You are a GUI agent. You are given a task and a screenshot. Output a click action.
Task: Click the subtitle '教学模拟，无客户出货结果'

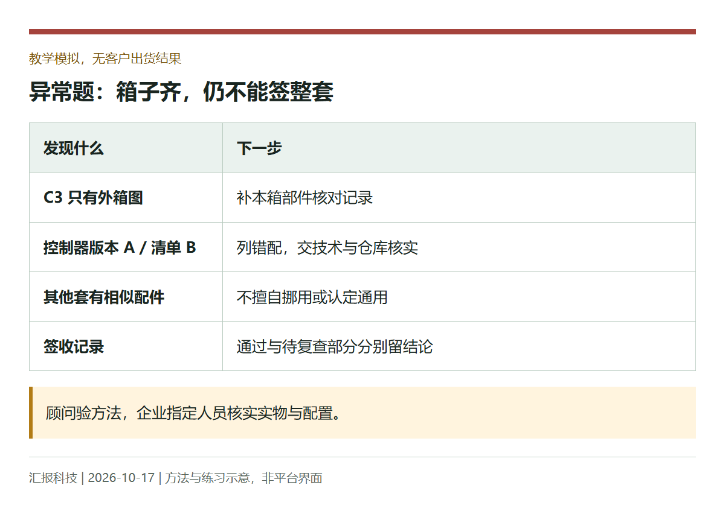pyautogui.click(x=105, y=59)
